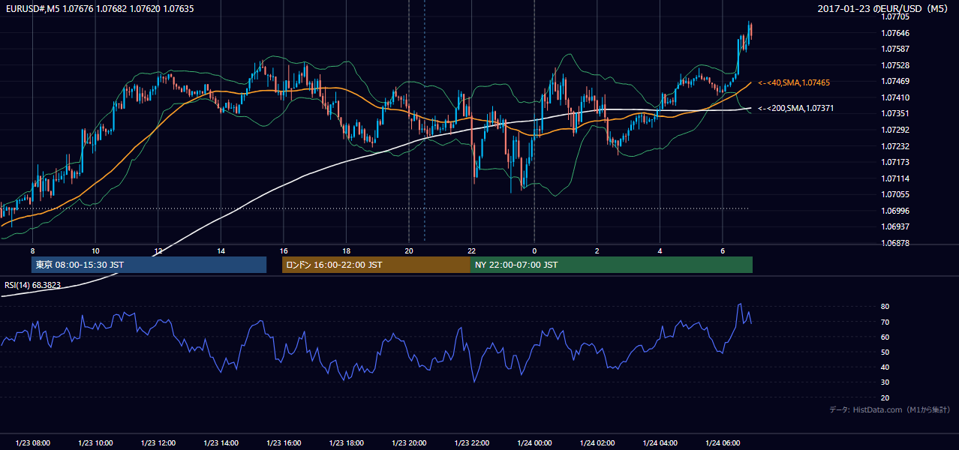Click bottom time label 1/24 02:00

click(x=597, y=443)
